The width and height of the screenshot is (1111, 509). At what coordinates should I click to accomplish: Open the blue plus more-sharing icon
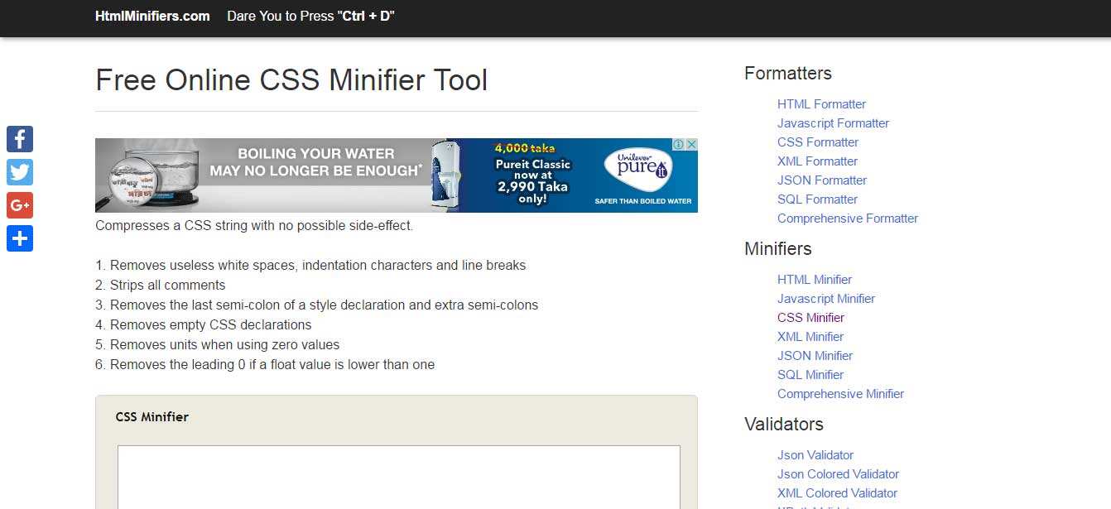pos(20,238)
